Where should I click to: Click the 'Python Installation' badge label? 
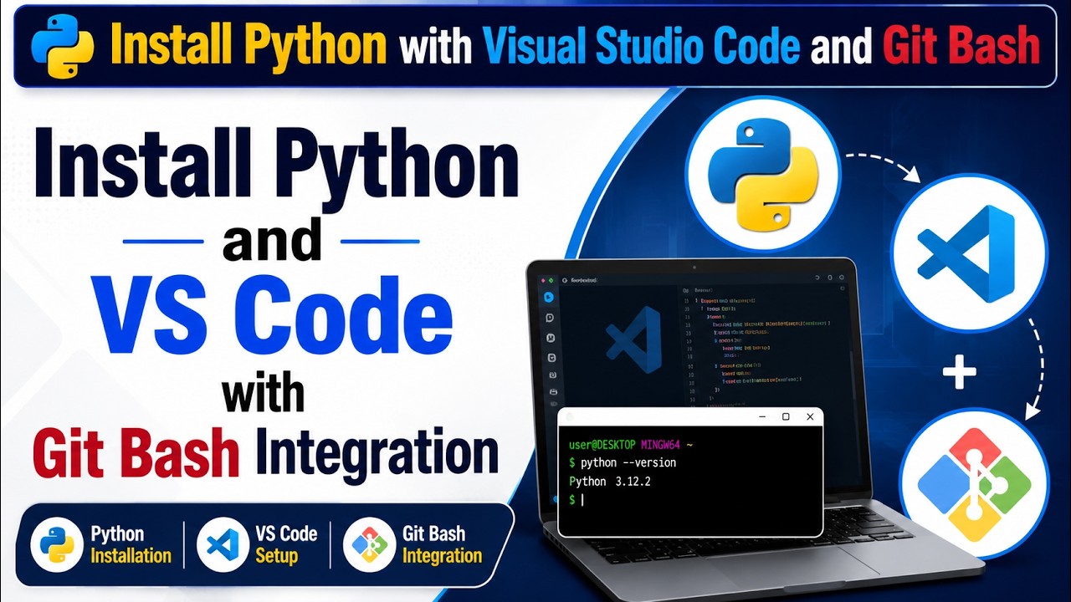point(131,545)
